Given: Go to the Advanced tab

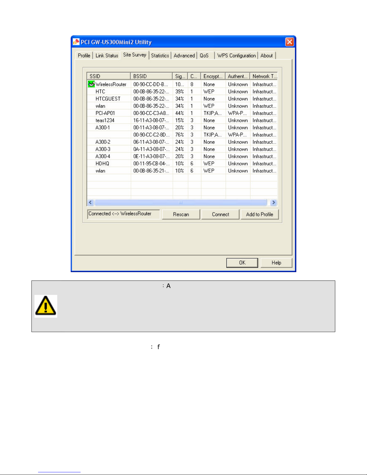Looking at the screenshot, I should tap(184, 55).
